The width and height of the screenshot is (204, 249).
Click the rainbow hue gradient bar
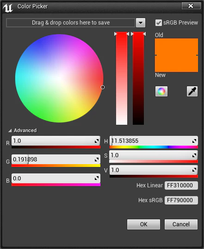[154, 147]
